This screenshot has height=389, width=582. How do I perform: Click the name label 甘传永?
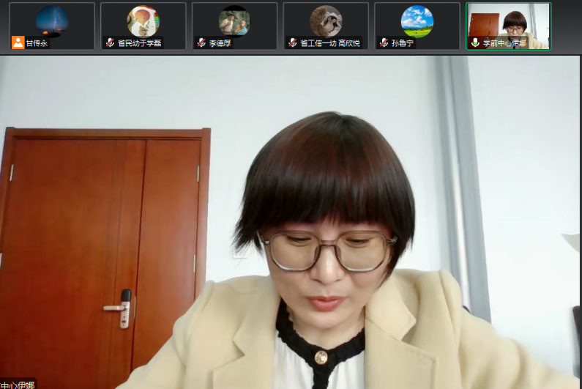click(37, 43)
